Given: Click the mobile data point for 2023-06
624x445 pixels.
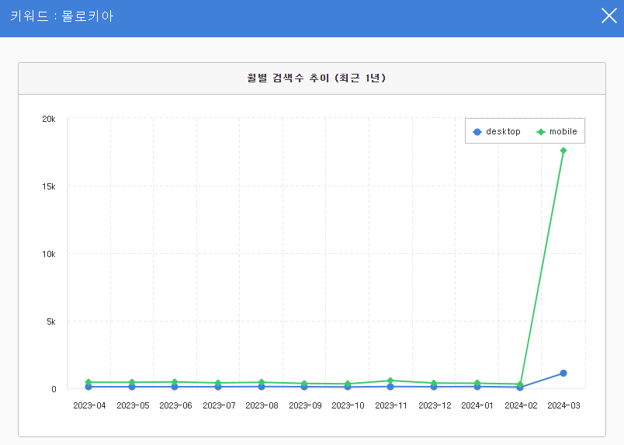Looking at the screenshot, I should click(x=175, y=381).
